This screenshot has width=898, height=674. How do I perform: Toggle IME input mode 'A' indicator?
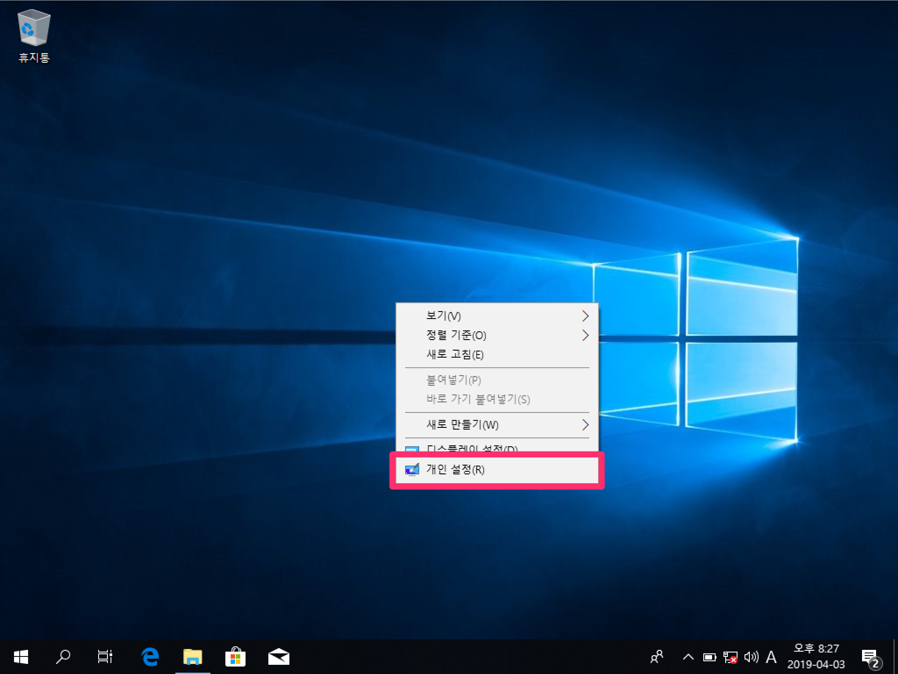[771, 657]
